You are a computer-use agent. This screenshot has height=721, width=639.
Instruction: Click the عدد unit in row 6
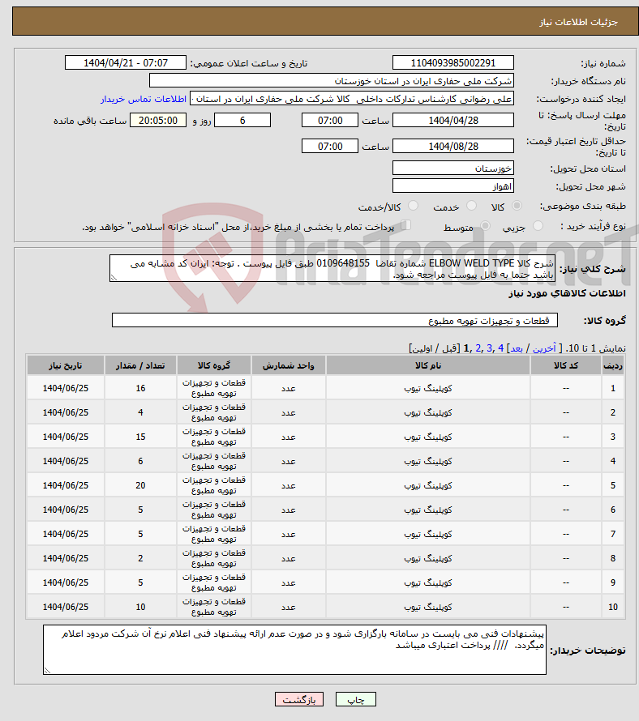(x=289, y=510)
